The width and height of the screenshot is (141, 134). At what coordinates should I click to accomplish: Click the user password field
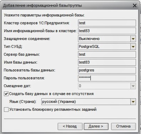click(x=107, y=78)
